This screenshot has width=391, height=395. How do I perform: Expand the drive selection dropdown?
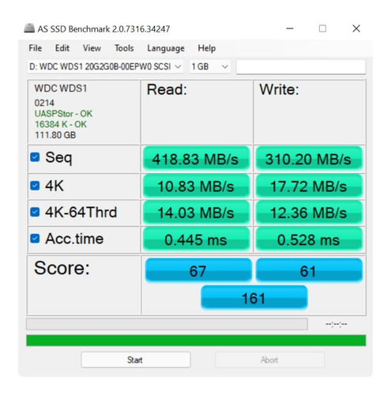coord(105,66)
